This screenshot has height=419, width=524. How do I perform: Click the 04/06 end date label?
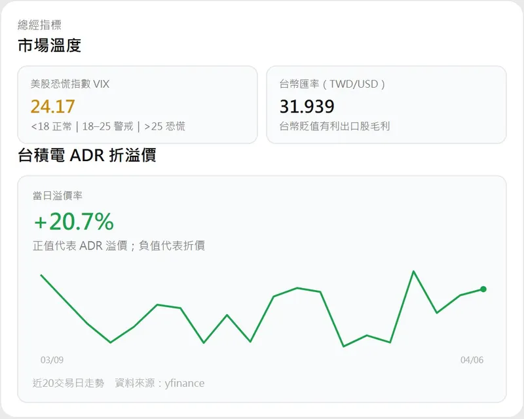point(472,360)
